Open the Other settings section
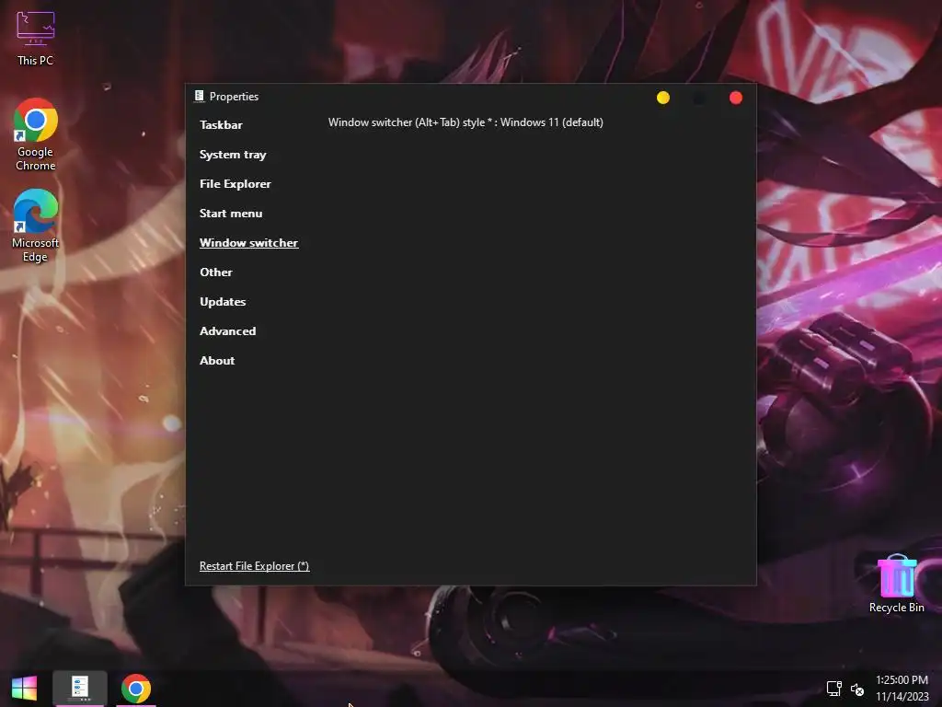942x707 pixels. coord(215,272)
